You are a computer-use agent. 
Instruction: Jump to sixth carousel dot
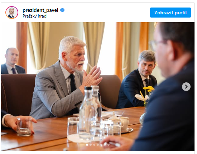tap(105, 145)
